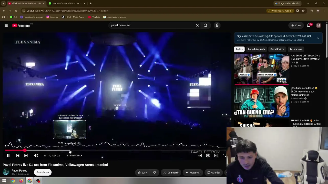This screenshot has height=184, width=328.
Task: Start voice search with microphone
Action: (217, 25)
